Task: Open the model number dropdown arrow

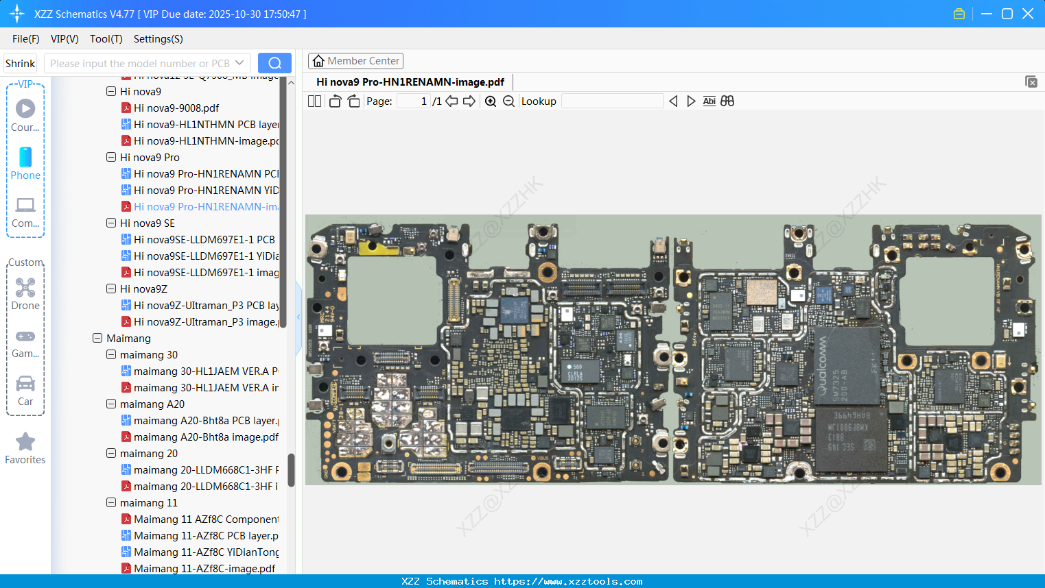Action: [x=239, y=63]
